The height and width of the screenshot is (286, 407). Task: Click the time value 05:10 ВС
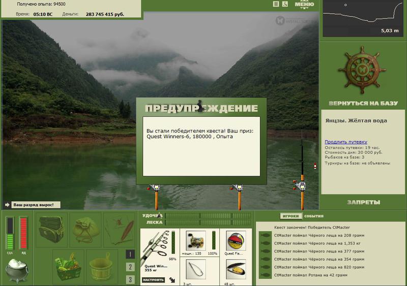[x=43, y=14]
